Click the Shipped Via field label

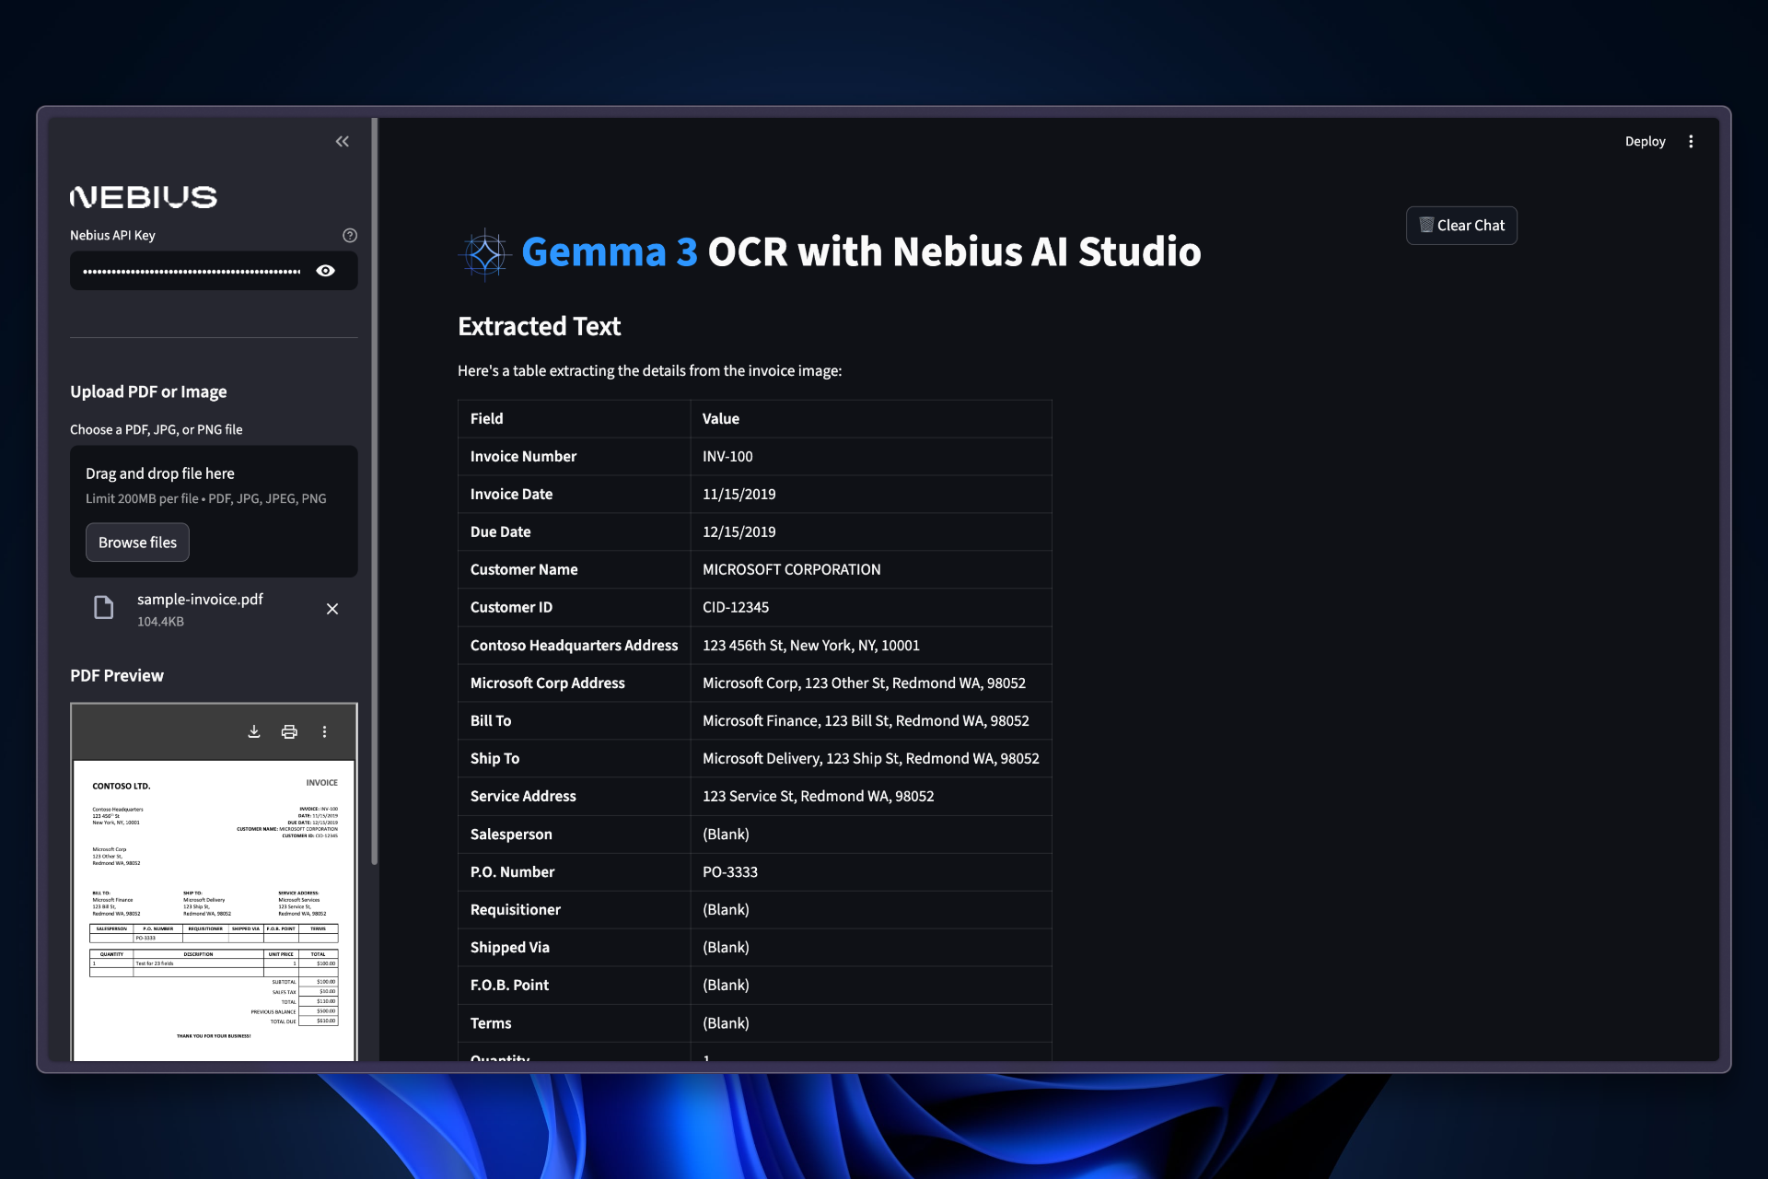point(509,947)
